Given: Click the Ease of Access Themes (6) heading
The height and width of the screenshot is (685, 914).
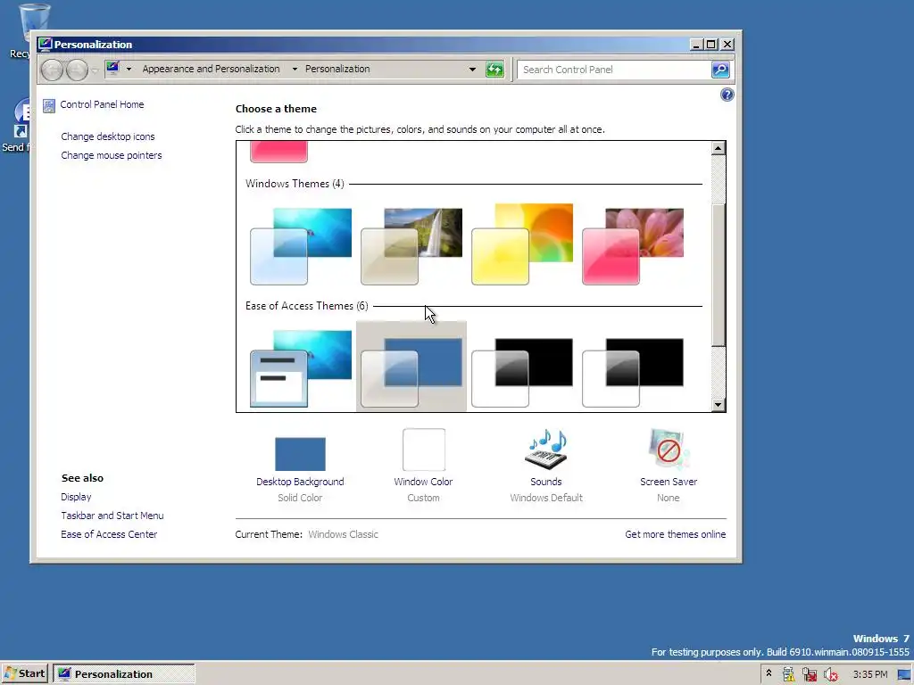Looking at the screenshot, I should (x=307, y=306).
